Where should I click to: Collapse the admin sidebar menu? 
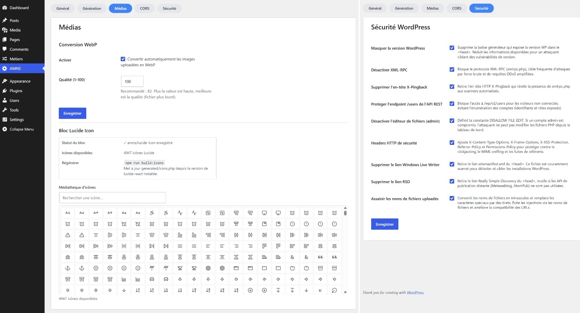22,129
